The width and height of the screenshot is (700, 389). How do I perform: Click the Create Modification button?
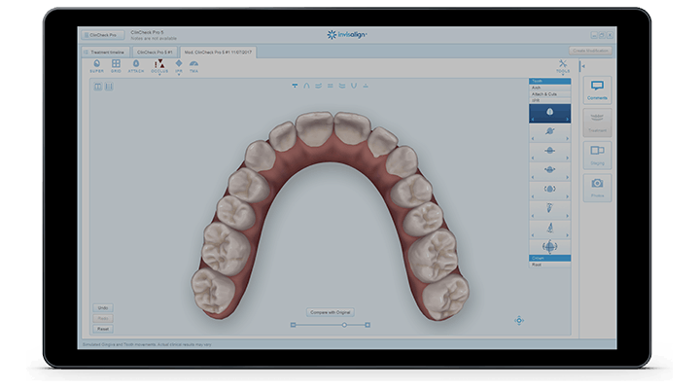coord(590,51)
